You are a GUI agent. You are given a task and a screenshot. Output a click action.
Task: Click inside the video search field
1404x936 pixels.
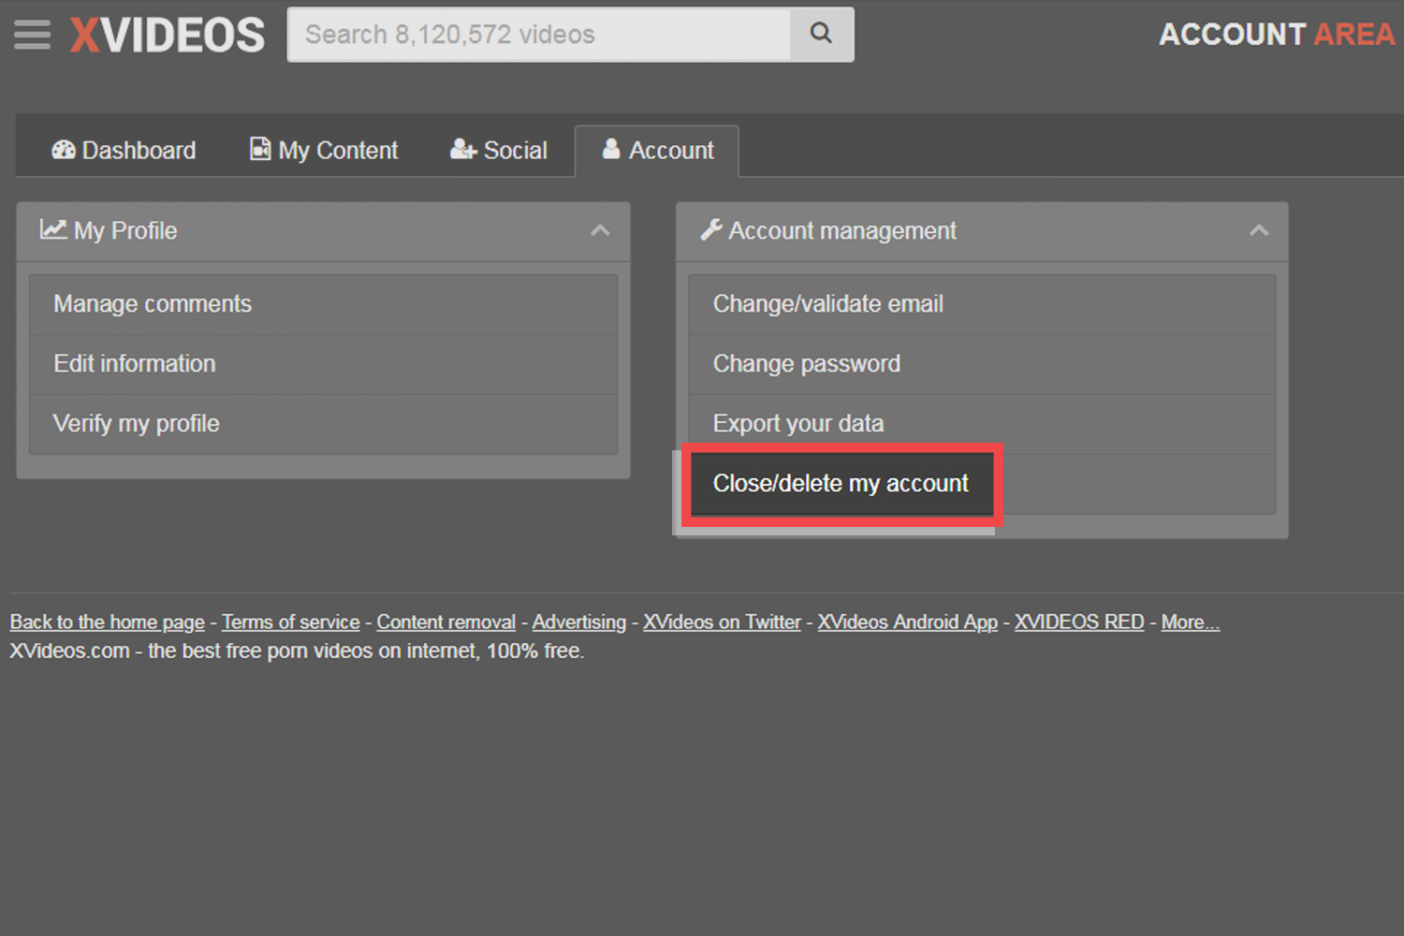coord(538,35)
